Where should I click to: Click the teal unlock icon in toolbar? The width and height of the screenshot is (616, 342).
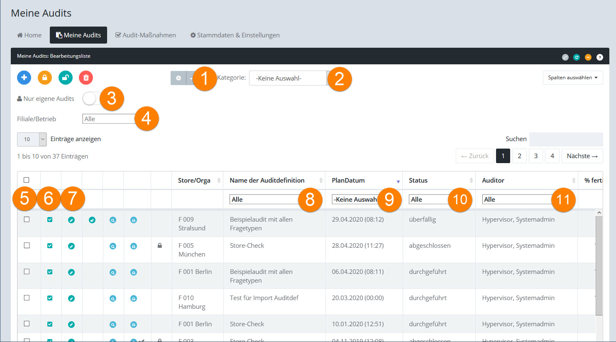(66, 78)
